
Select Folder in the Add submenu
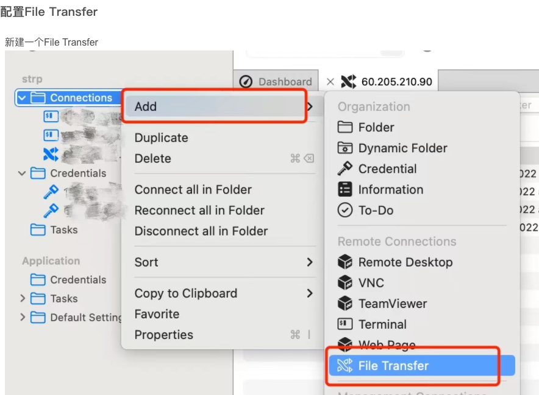422,127
